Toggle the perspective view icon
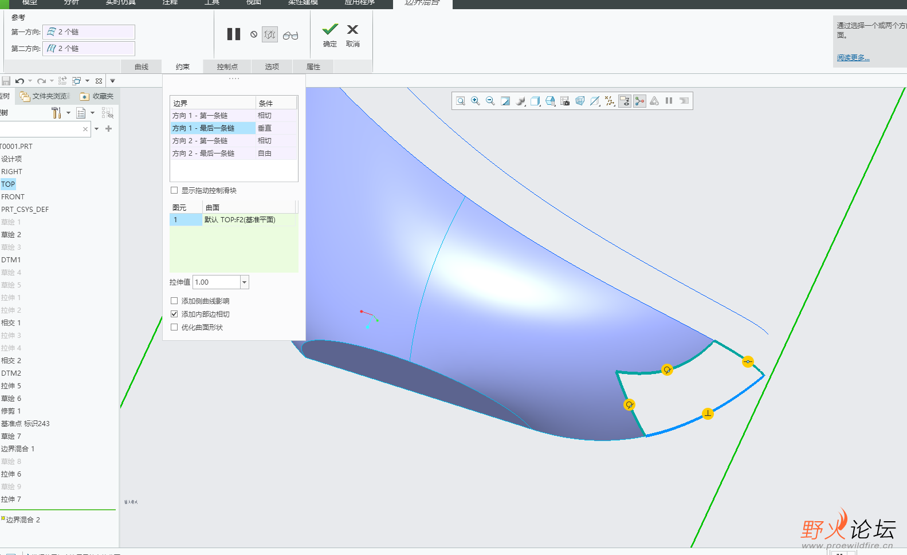 tap(580, 101)
